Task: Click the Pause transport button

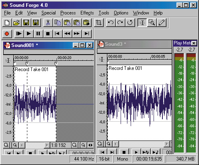Action: [x=38, y=34]
